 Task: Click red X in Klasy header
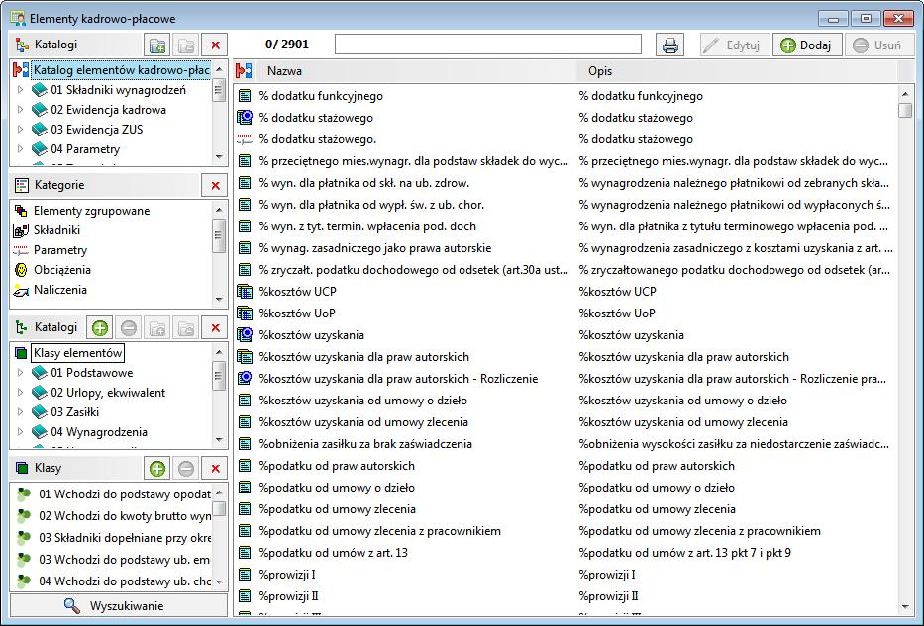tap(215, 469)
